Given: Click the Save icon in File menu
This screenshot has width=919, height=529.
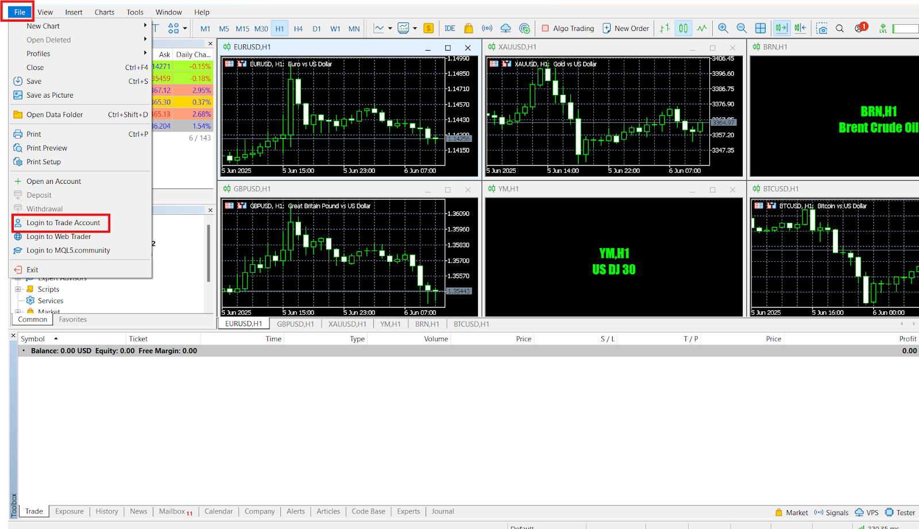Looking at the screenshot, I should pos(18,81).
